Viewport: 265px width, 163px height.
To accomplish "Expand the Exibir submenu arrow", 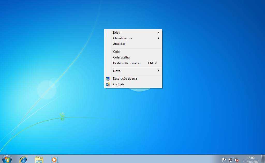I will (159, 32).
